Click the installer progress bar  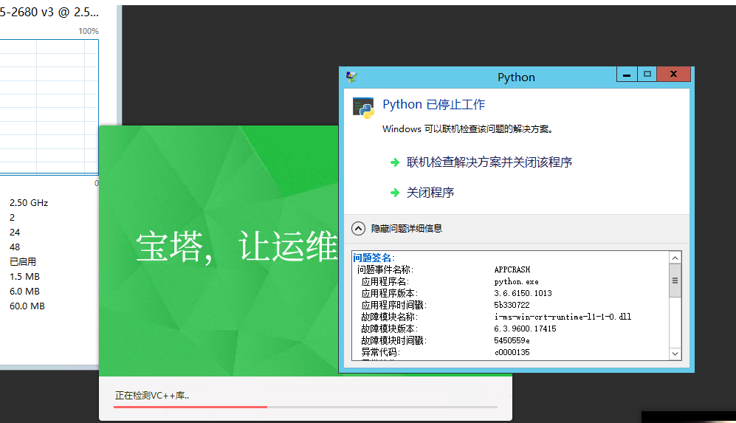(x=305, y=407)
